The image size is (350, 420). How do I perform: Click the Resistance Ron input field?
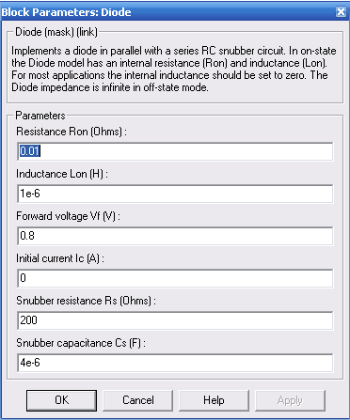[x=175, y=151]
